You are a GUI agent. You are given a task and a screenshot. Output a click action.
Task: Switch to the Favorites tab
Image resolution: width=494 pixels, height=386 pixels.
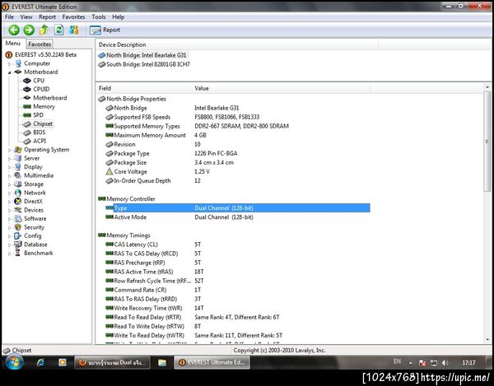click(40, 44)
